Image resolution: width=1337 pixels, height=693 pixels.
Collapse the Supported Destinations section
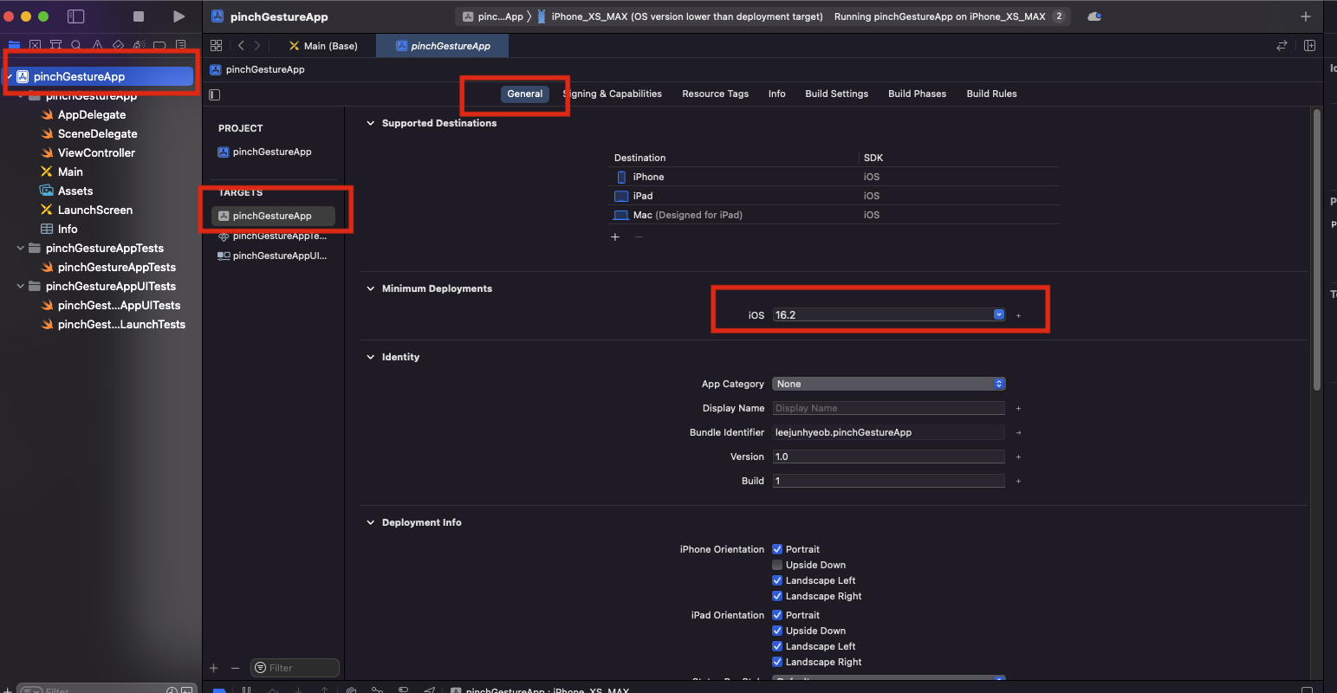pyautogui.click(x=371, y=123)
